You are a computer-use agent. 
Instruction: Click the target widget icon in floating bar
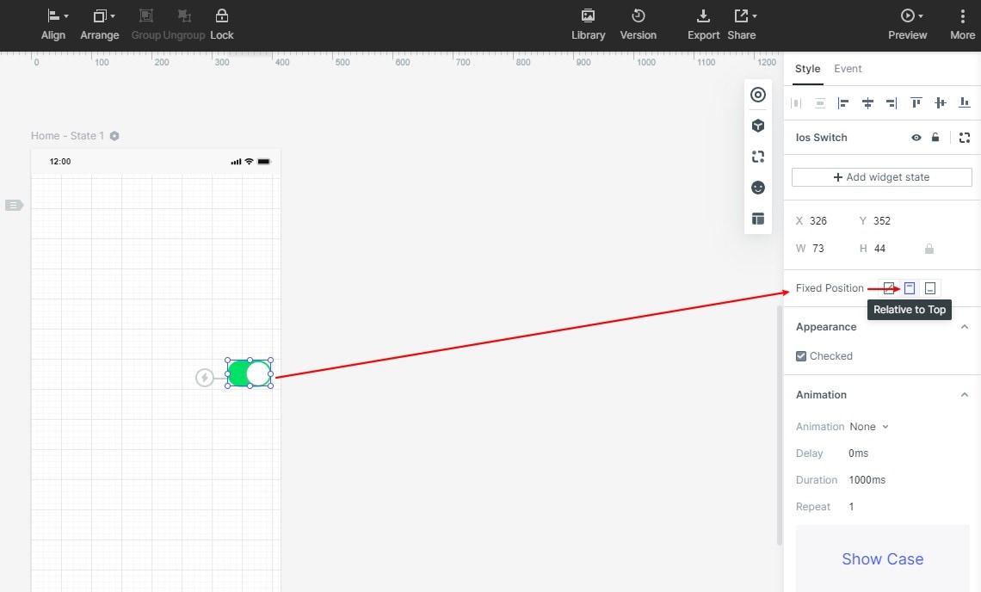pyautogui.click(x=757, y=95)
